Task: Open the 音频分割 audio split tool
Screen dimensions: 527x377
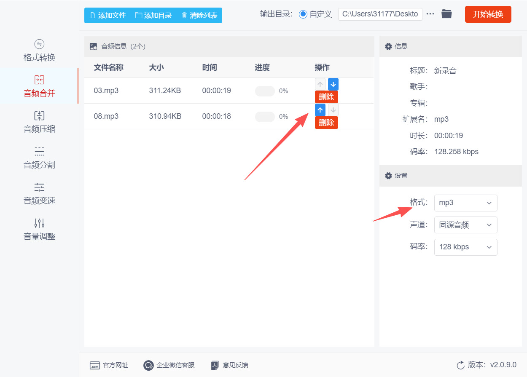Action: (x=39, y=158)
